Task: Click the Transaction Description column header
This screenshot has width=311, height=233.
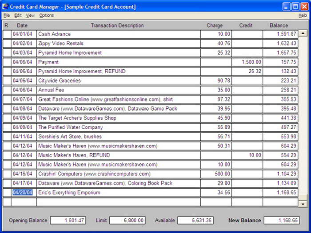Action: (117, 25)
